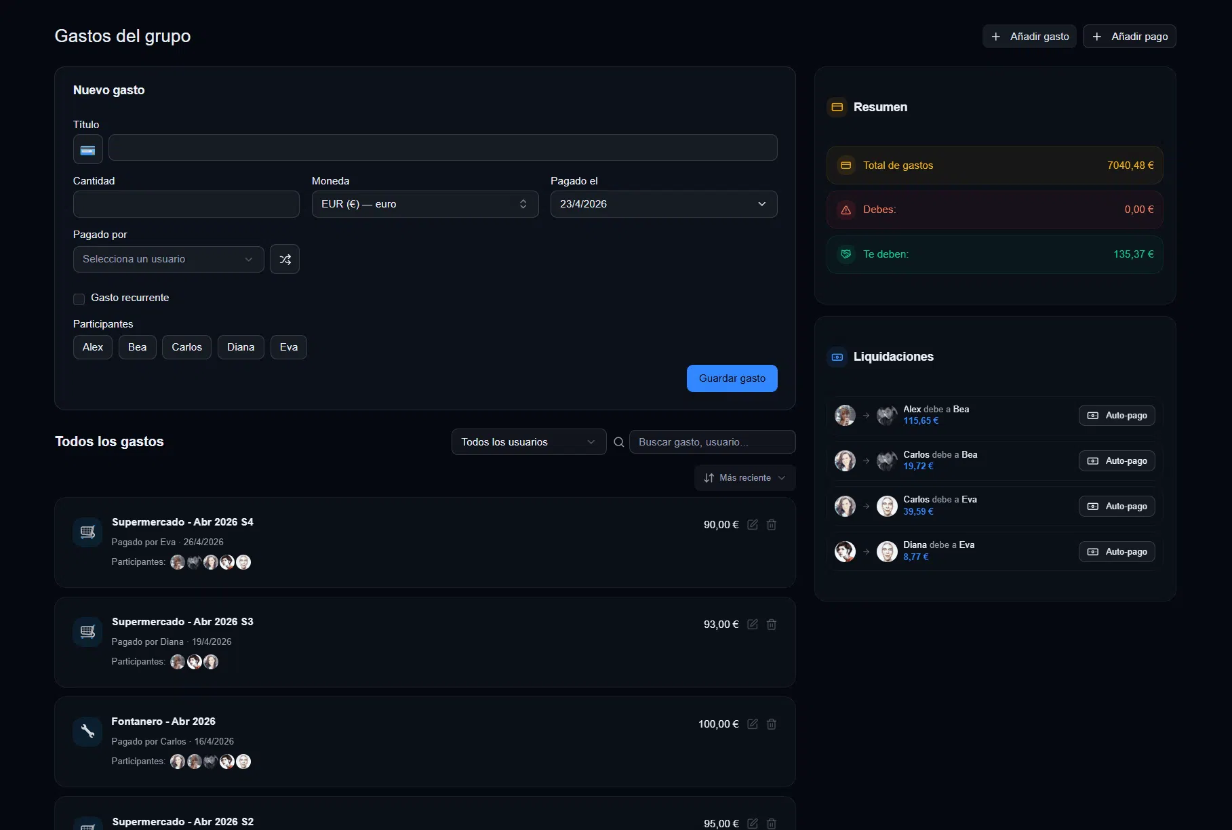1232x830 pixels.
Task: Toggle participant Eva
Action: tap(289, 347)
